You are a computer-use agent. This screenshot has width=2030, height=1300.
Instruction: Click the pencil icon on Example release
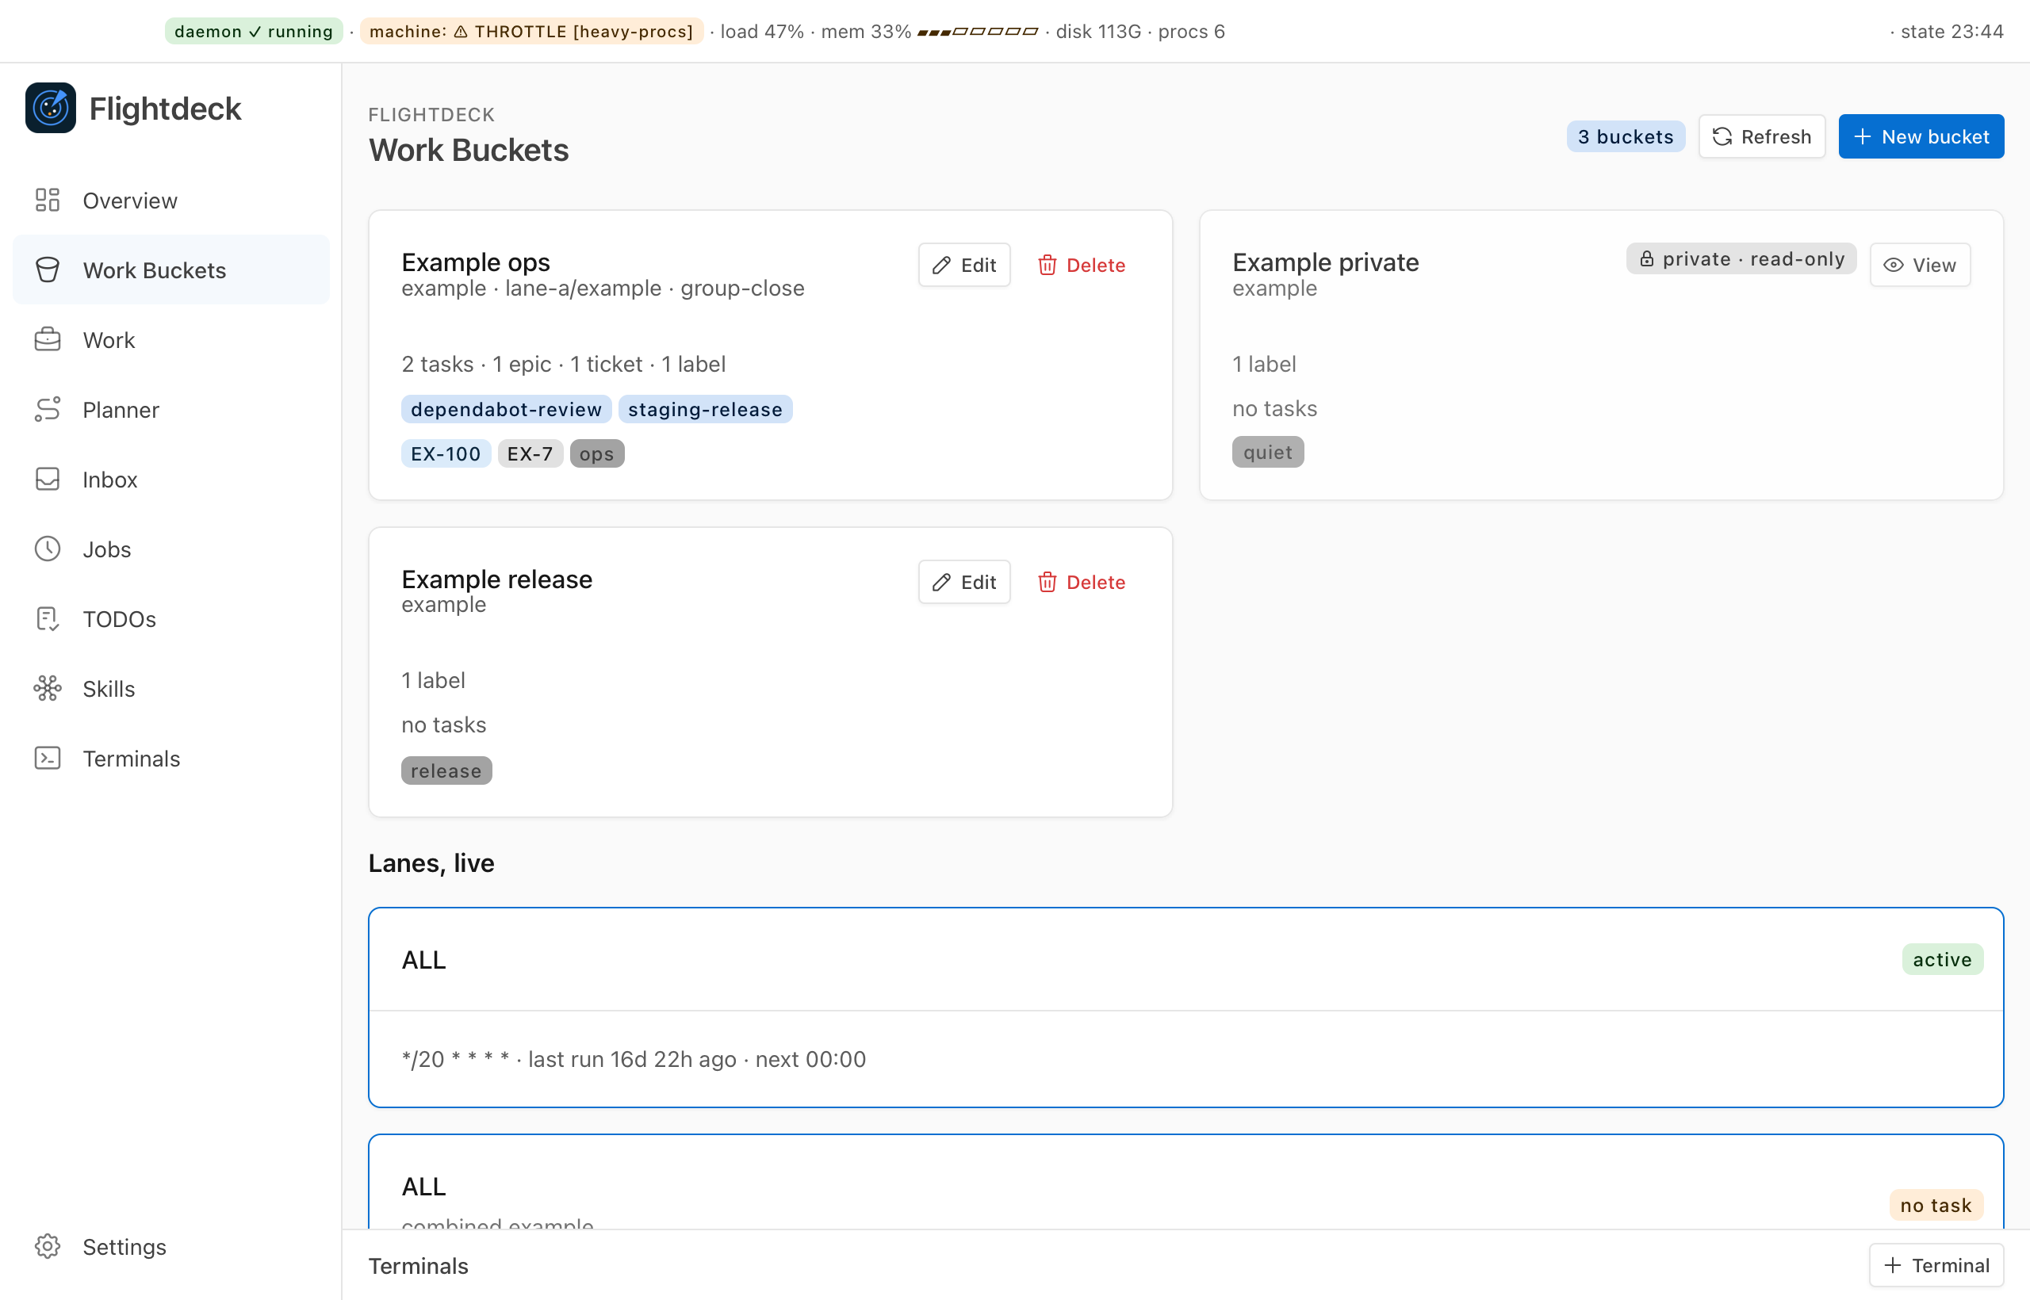point(941,583)
